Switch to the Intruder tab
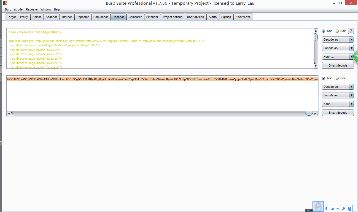Screen dimensions: 358x212 (x=67, y=17)
